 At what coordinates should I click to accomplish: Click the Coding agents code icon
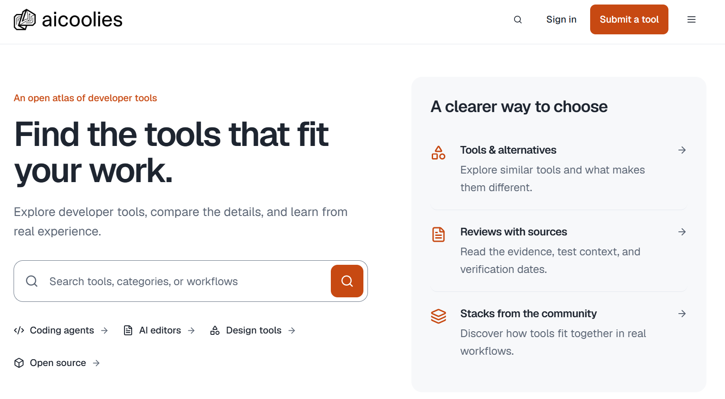(x=19, y=330)
